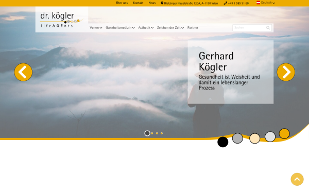
Task: Expand the Zeichen der Zeit dropdown menu
Action: [170, 28]
